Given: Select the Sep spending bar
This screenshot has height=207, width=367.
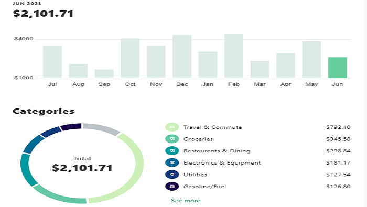Looking at the screenshot, I should click(104, 73).
